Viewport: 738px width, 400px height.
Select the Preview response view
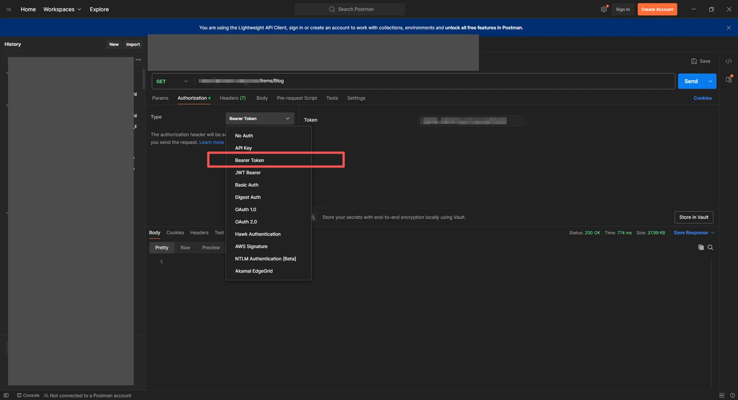(x=211, y=248)
